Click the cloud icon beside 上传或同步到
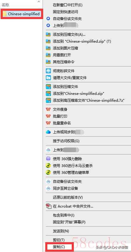The image size is (131, 252). (x=48, y=132)
